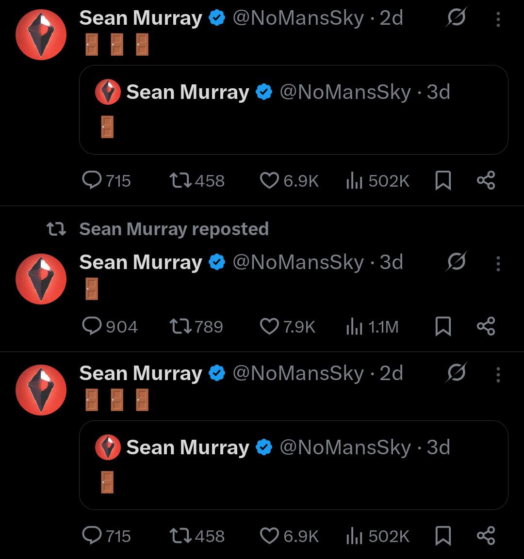Open the @NoMansSky handle on the reposted tweet
The image size is (524, 559).
coord(298,262)
